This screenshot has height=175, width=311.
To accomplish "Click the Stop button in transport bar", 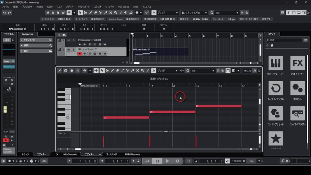I will pyautogui.click(x=157, y=161).
